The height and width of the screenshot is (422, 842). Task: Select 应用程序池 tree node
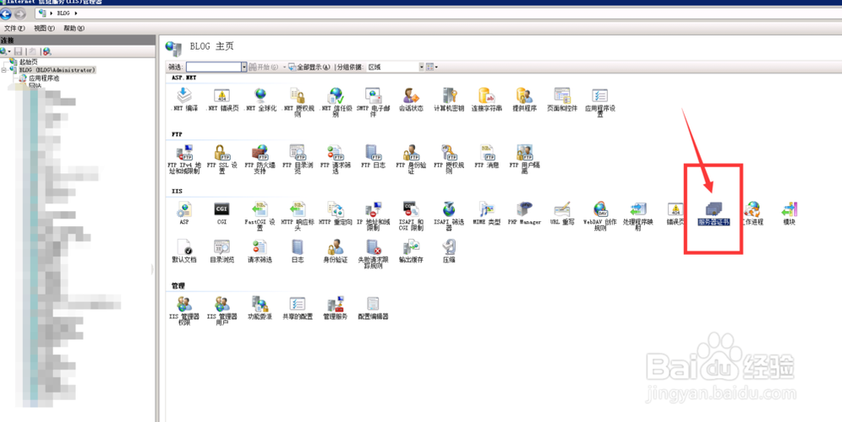click(x=44, y=78)
